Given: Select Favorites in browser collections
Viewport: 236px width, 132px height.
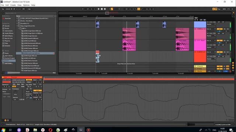Looking at the screenshot, I should (8, 18).
